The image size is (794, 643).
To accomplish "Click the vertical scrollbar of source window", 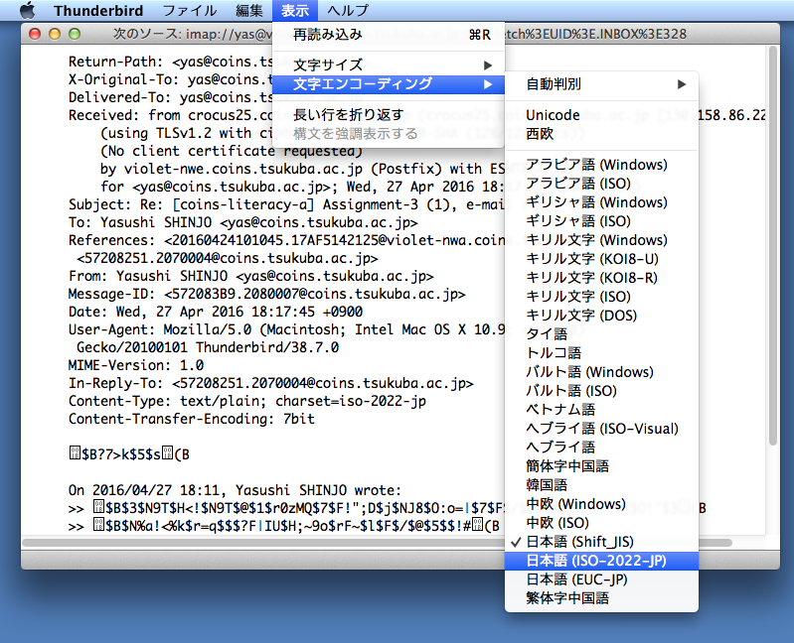I will [x=773, y=246].
